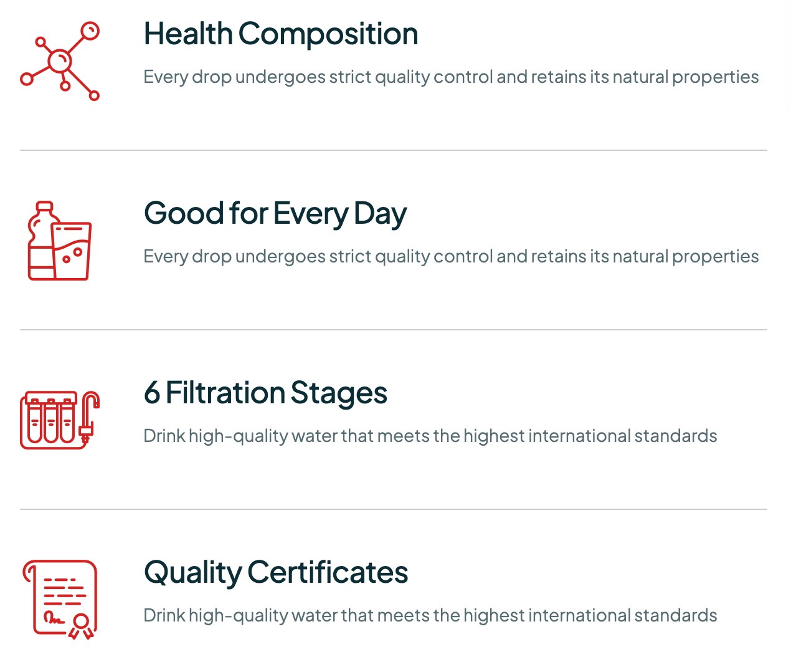
Task: Open the Quality Certificates heading
Action: click(x=276, y=573)
